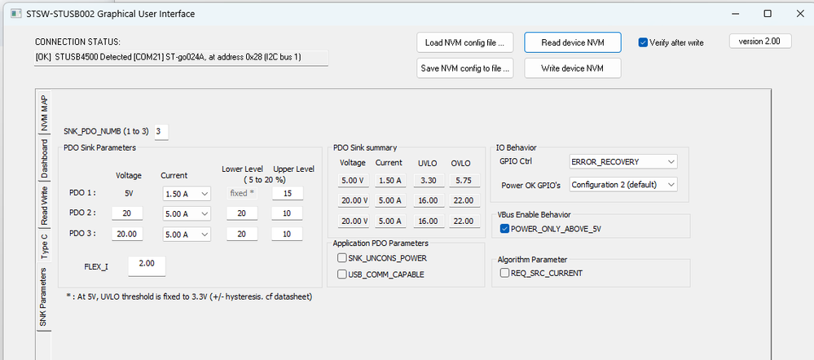814x360 pixels.
Task: Click the FLEX_I input field
Action: click(x=147, y=266)
